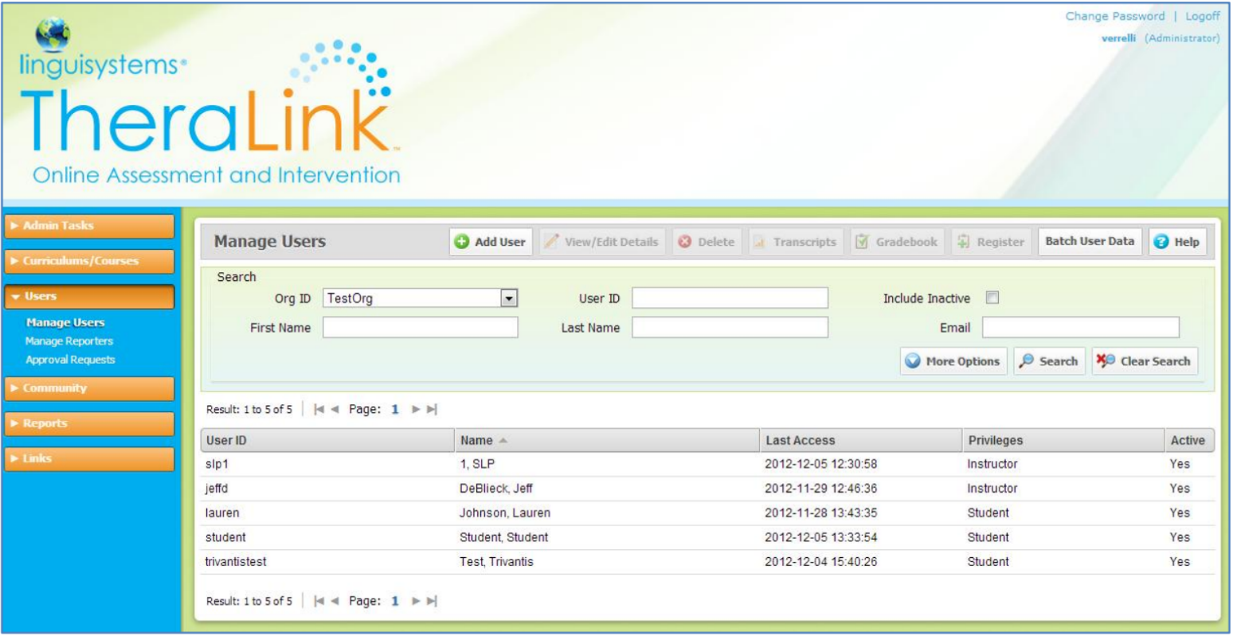1233x636 pixels.
Task: Click the Add User button
Action: tap(490, 242)
